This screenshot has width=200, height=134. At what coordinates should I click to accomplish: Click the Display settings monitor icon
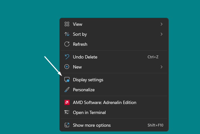[x=67, y=80]
